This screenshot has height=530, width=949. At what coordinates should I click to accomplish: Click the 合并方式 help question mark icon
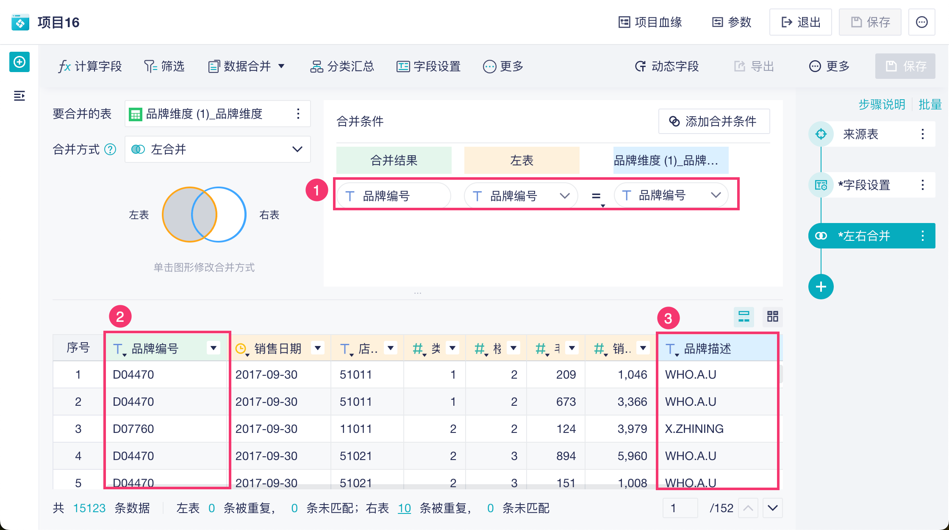110,150
